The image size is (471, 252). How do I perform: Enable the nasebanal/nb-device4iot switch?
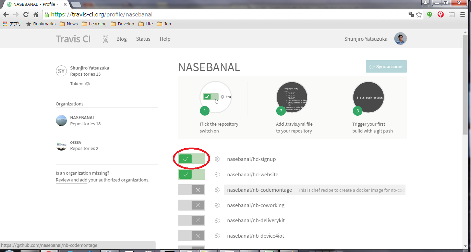192,236
